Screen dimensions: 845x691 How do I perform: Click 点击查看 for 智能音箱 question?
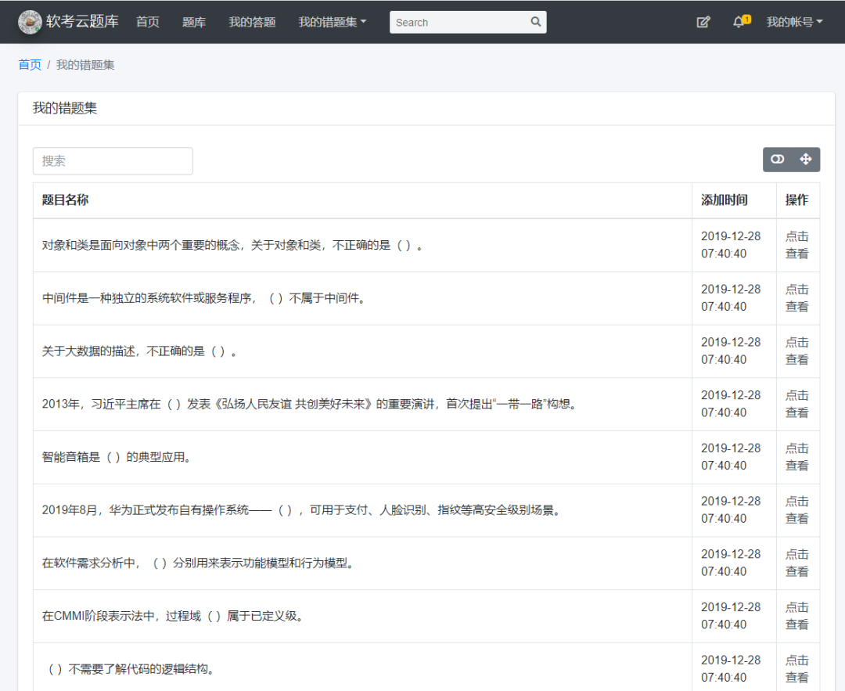pos(796,456)
